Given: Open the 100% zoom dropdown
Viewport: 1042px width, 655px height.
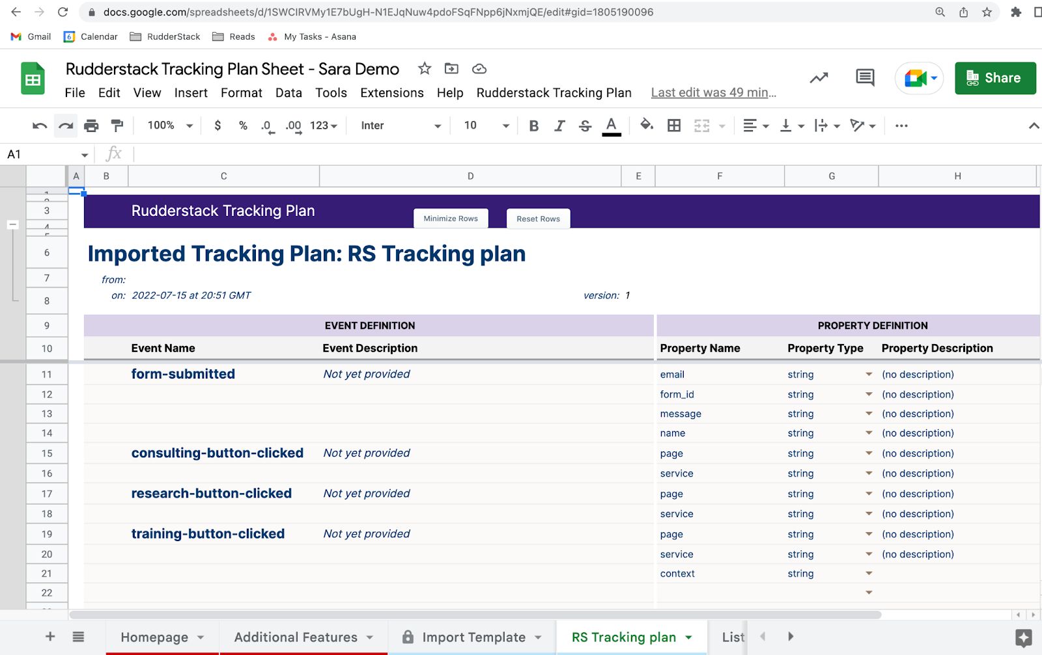Looking at the screenshot, I should click(x=170, y=126).
